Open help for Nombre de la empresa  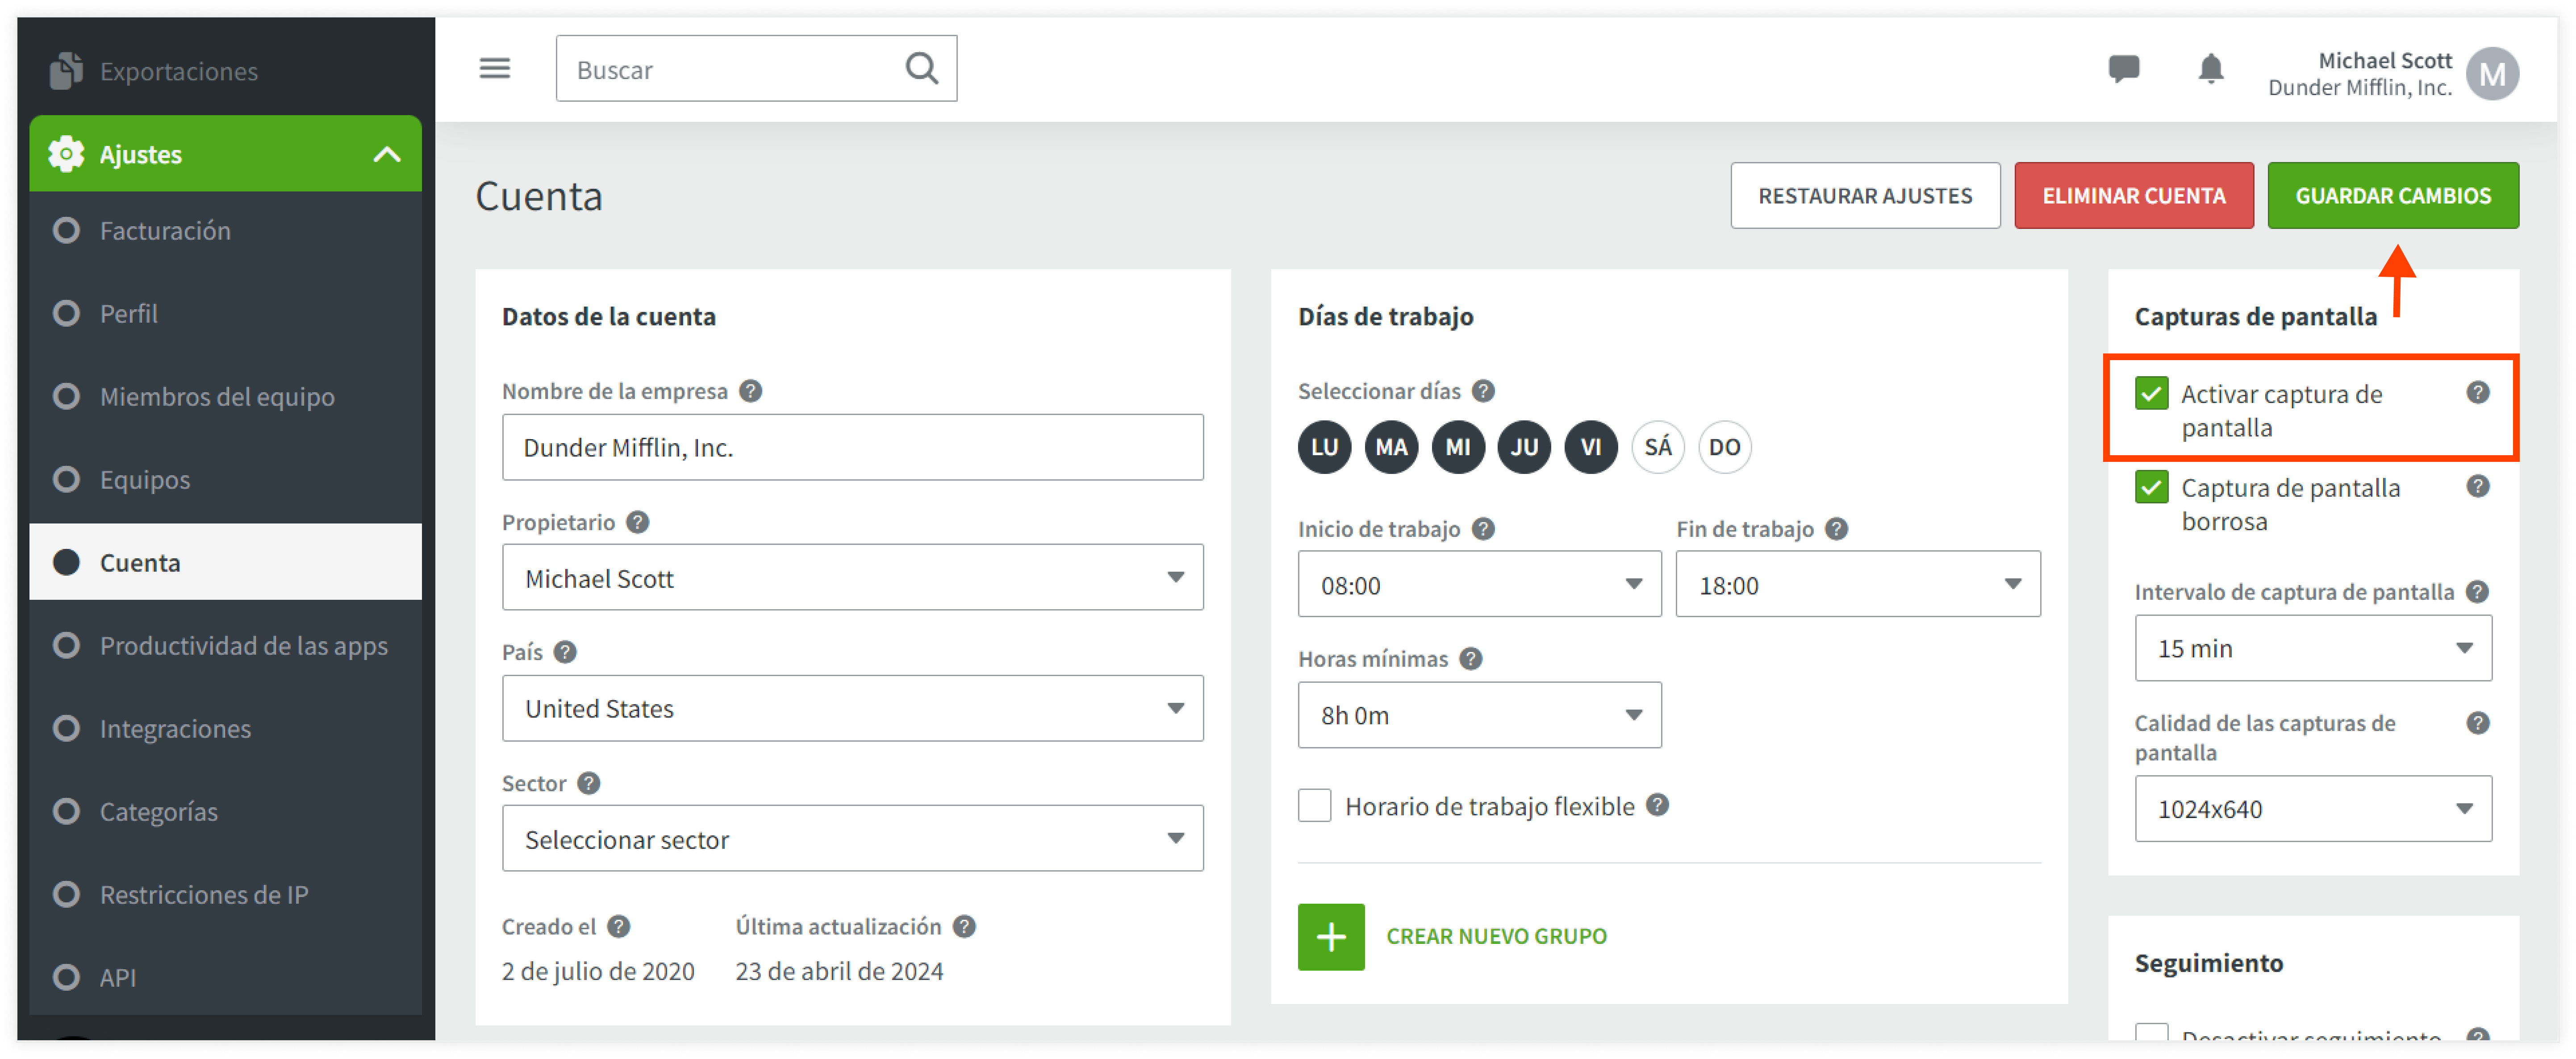(x=750, y=390)
